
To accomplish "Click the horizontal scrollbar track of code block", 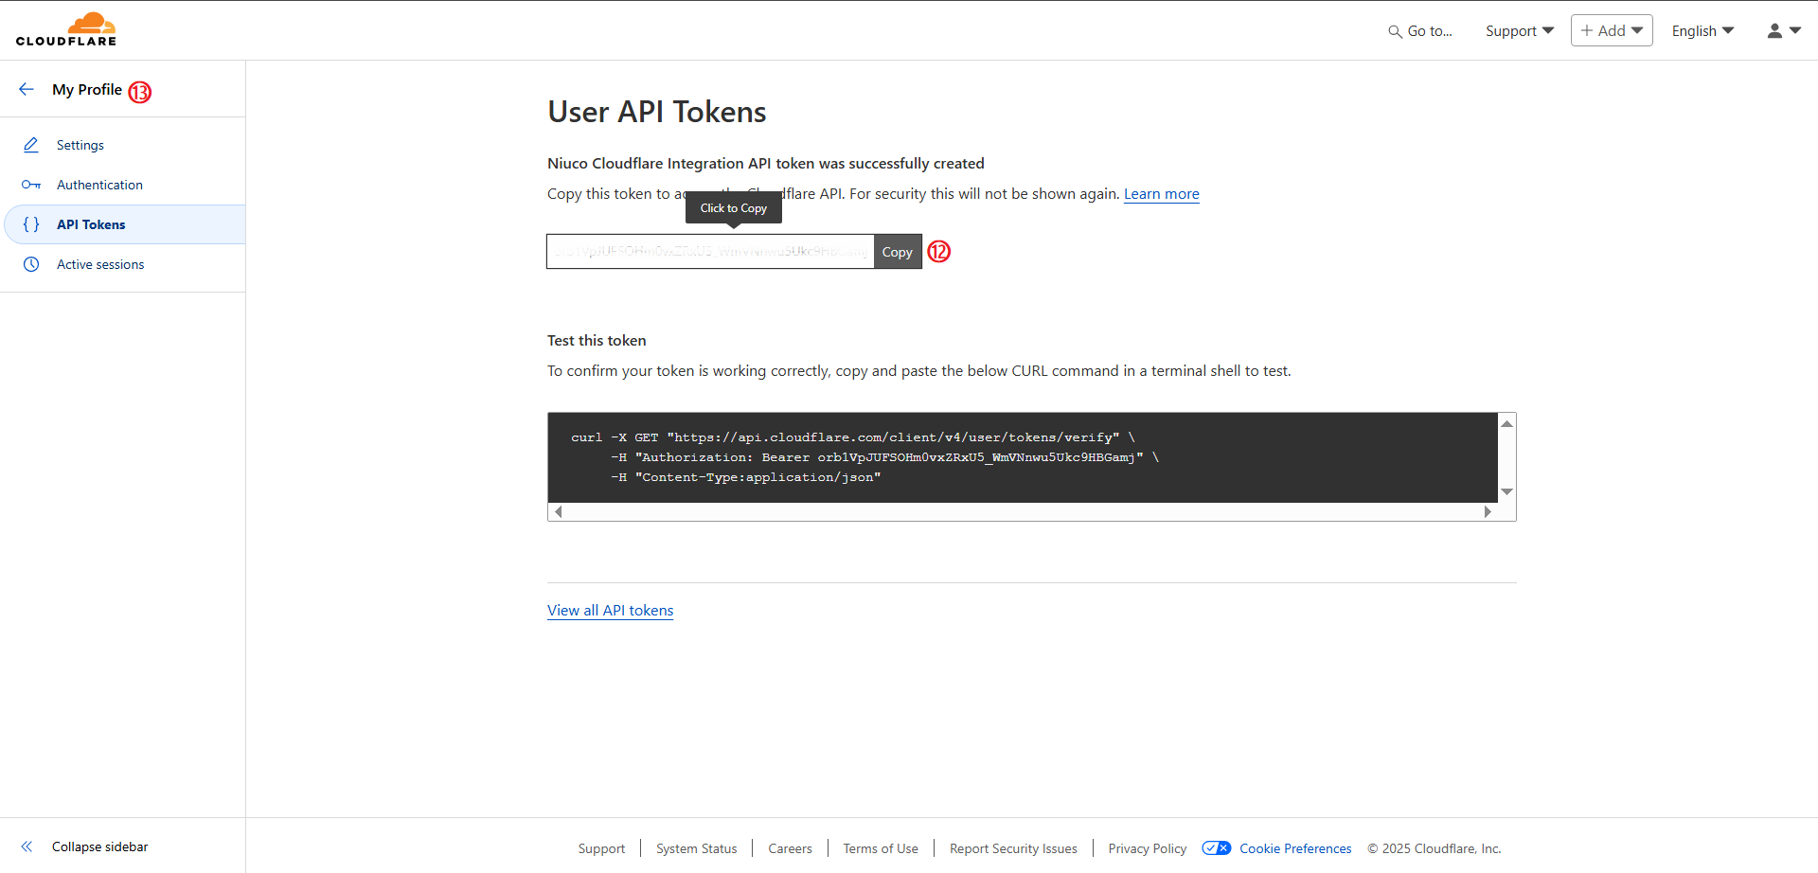I will [1023, 511].
